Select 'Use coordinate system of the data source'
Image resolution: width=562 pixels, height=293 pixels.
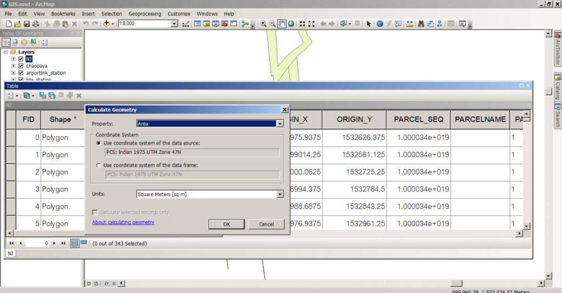[x=99, y=143]
